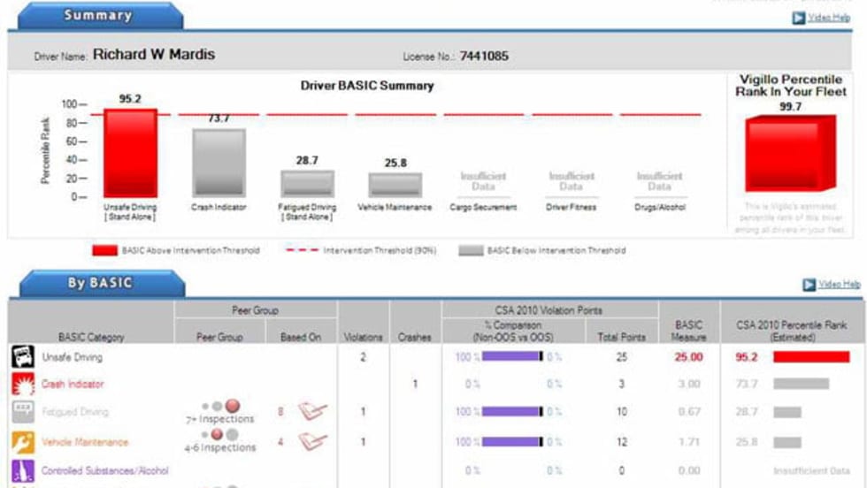Open the By BASIC tab
867x488 pixels.
click(99, 284)
